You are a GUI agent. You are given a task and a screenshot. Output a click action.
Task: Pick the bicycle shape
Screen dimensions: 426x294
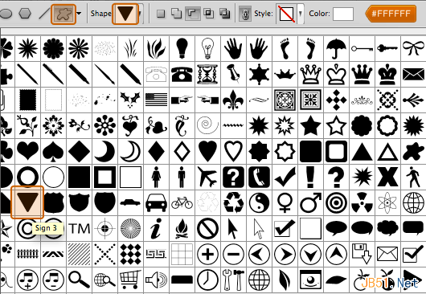coord(182,202)
